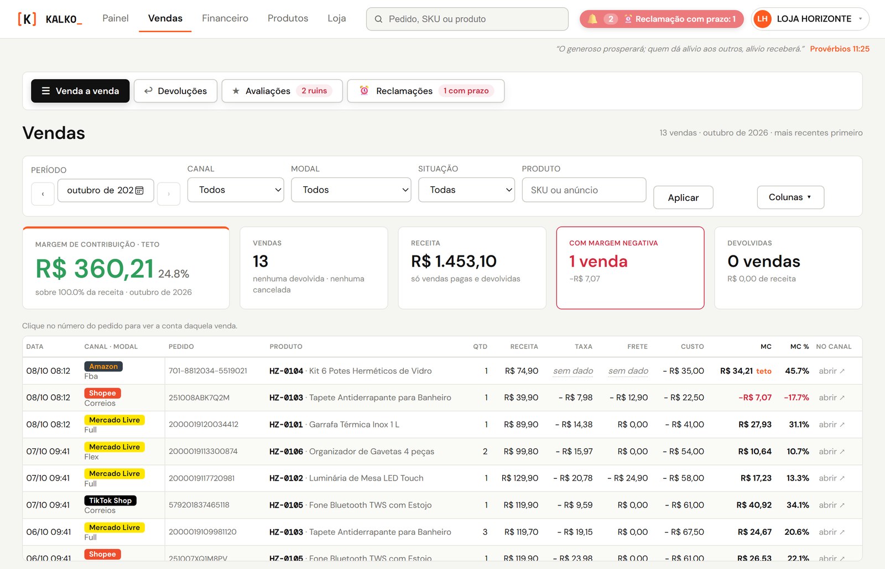Open the Provérbios 11:25 link
This screenshot has height=569, width=885.
[840, 49]
